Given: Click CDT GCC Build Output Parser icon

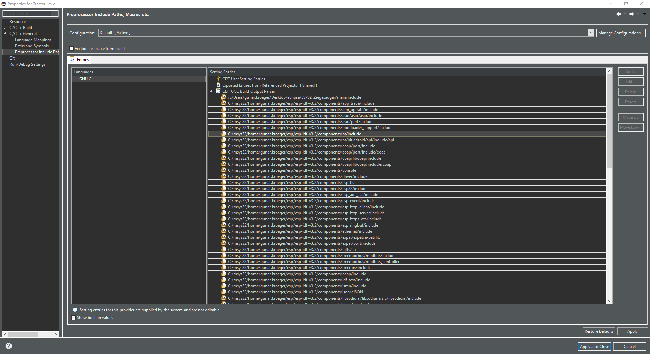Looking at the screenshot, I should [x=219, y=91].
